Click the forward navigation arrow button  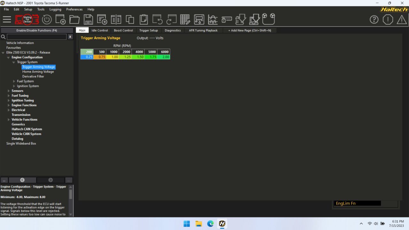pyautogui.click(x=50, y=180)
